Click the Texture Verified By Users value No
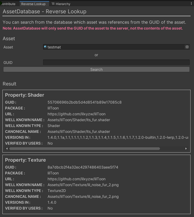 (x=50, y=208)
